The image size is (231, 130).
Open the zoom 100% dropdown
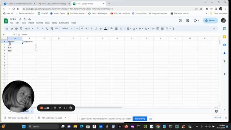tap(29, 29)
